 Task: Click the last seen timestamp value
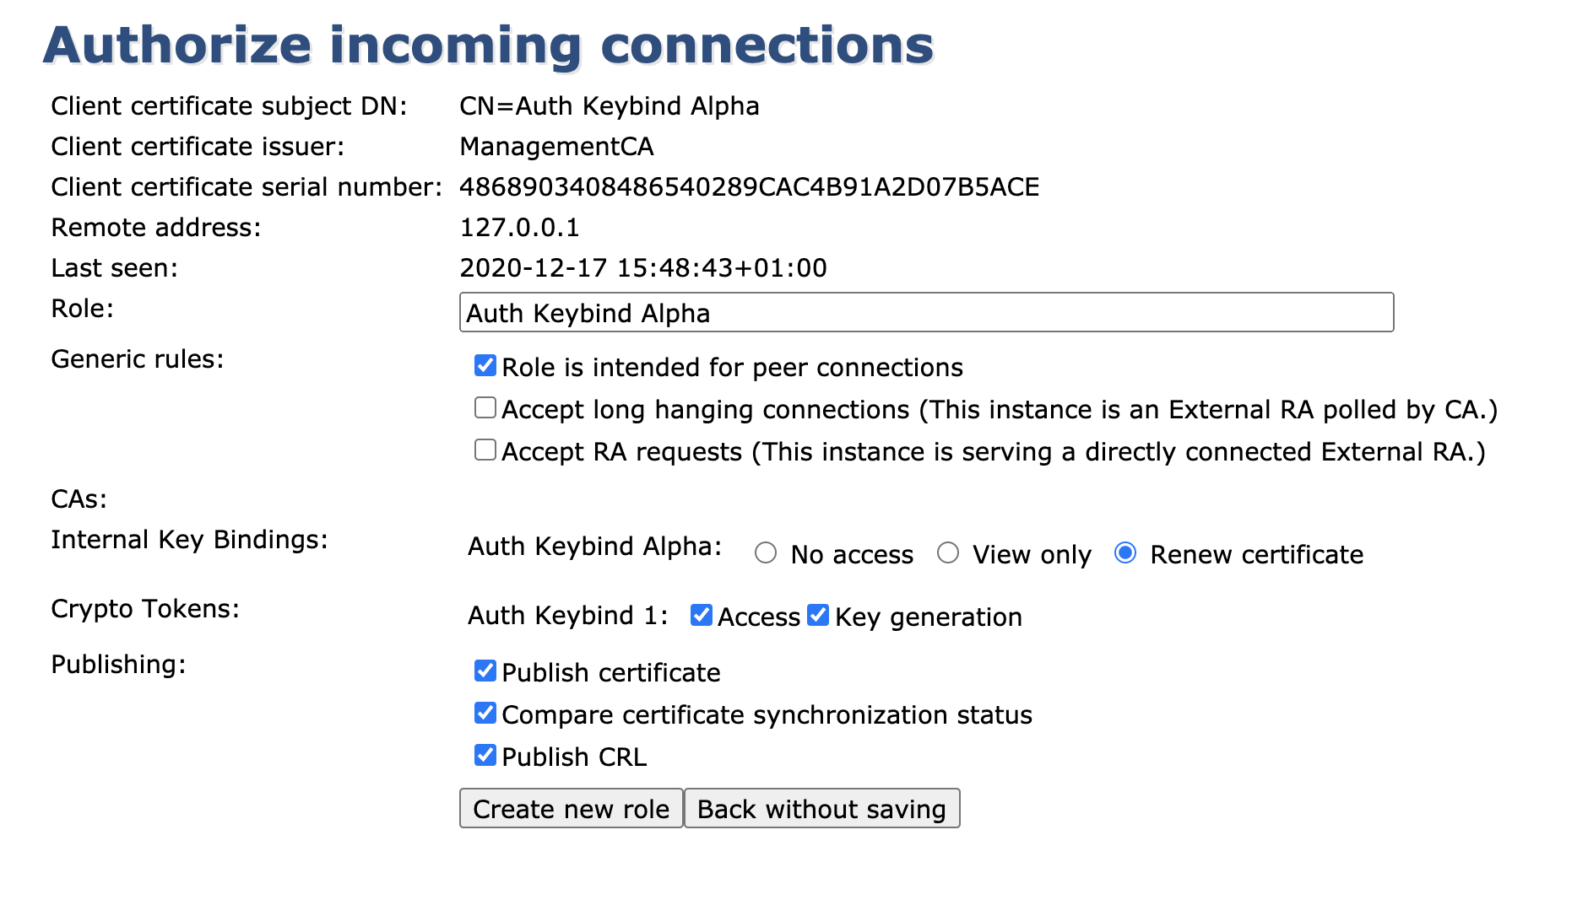(x=642, y=268)
